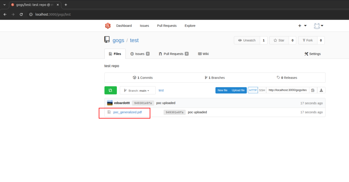
Task: Star the repository
Action: click(x=279, y=40)
